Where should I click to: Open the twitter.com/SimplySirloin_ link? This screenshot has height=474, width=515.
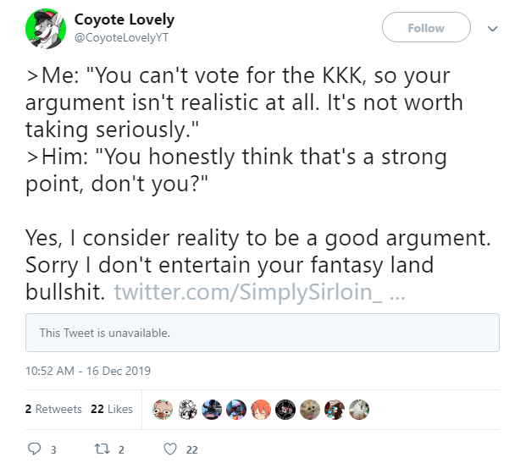click(x=259, y=292)
